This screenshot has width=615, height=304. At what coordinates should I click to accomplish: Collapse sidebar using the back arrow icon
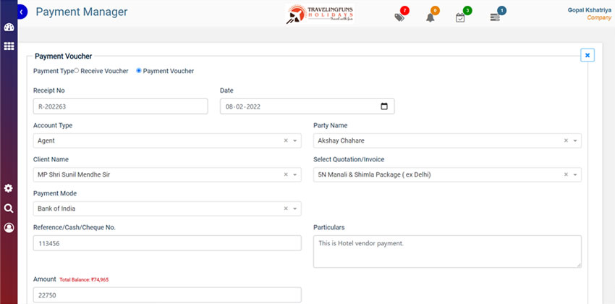click(x=22, y=12)
